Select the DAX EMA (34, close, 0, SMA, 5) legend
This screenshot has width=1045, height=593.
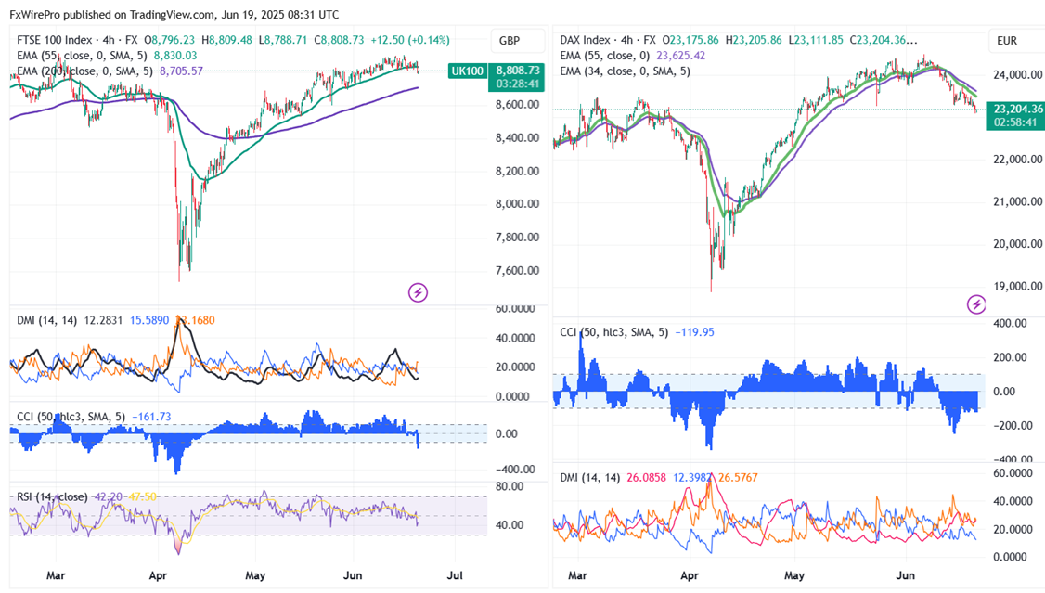[626, 71]
